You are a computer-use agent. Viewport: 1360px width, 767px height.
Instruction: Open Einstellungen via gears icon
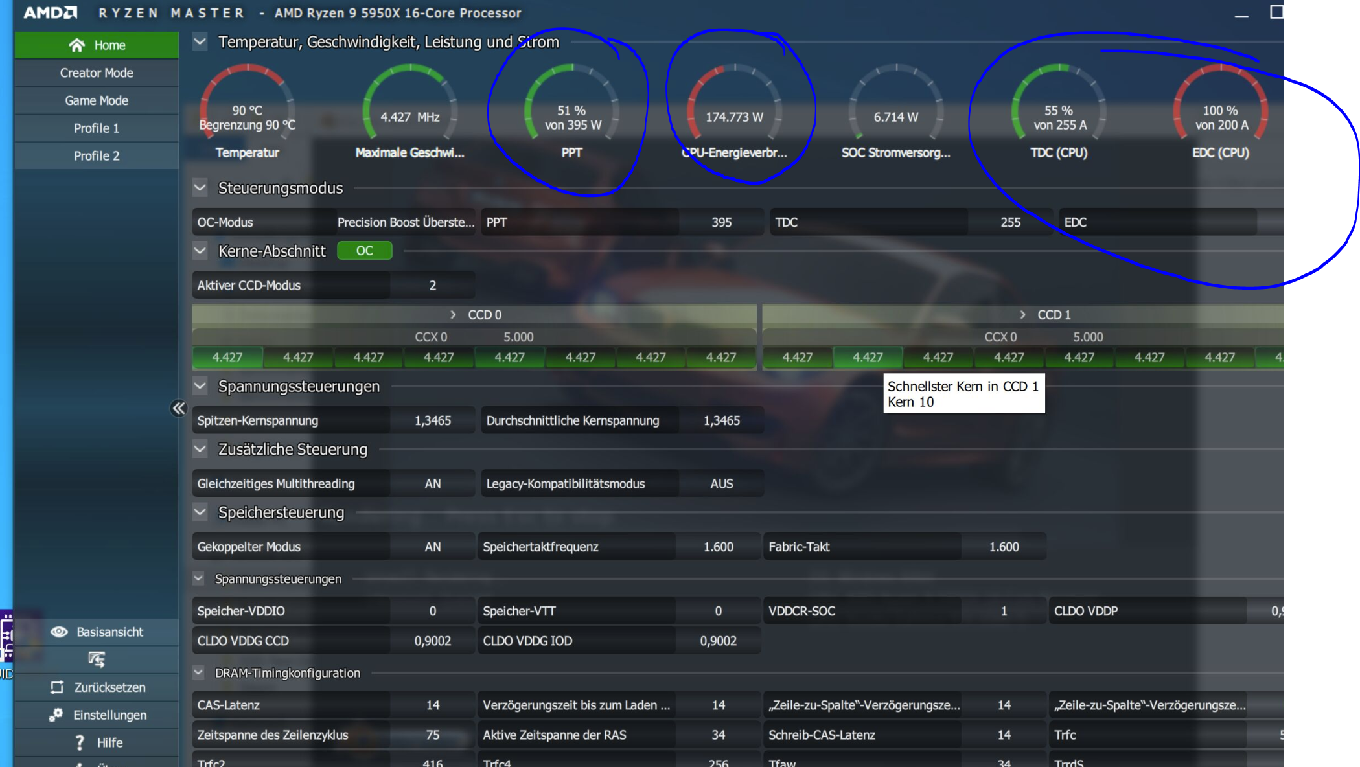coord(56,715)
